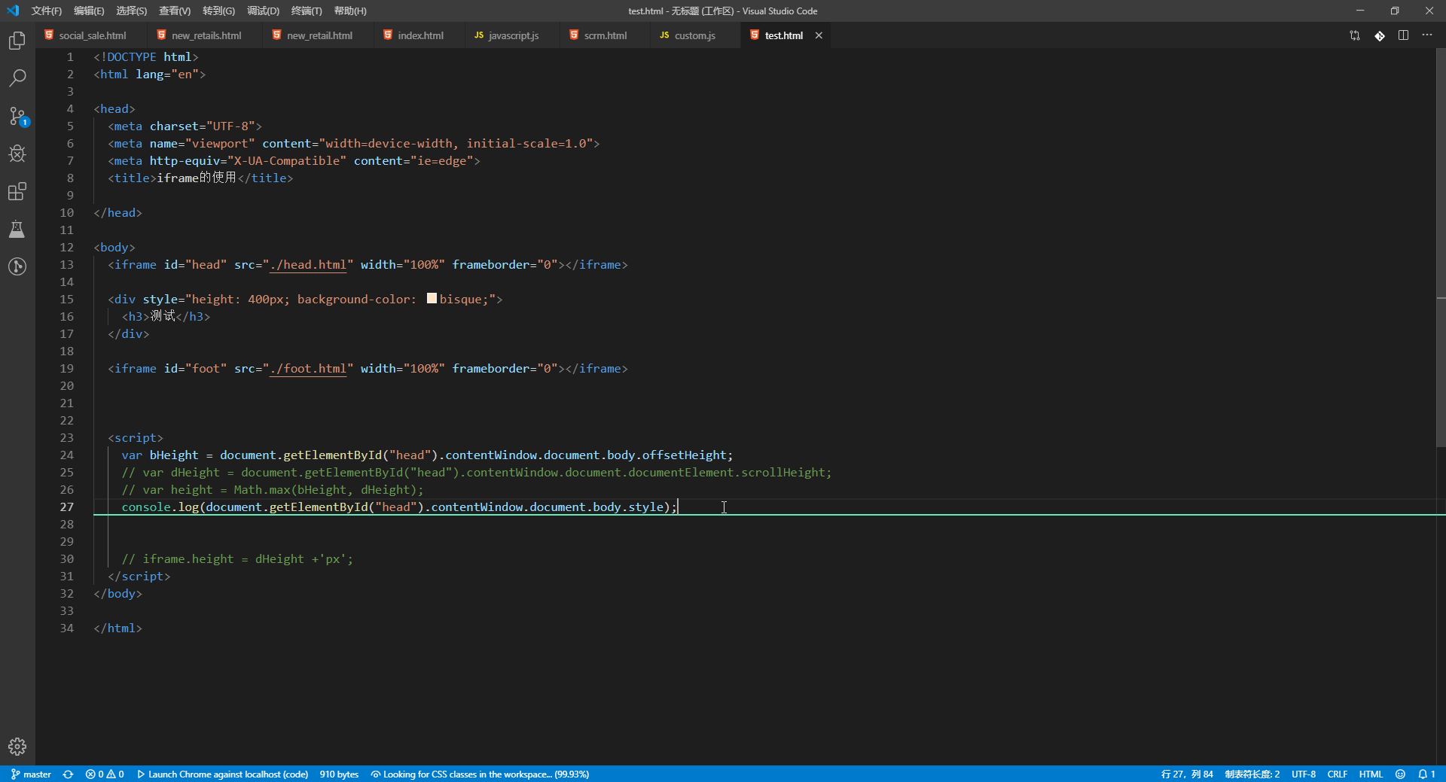
Task: Open the 查看(V) menu
Action: 175,11
